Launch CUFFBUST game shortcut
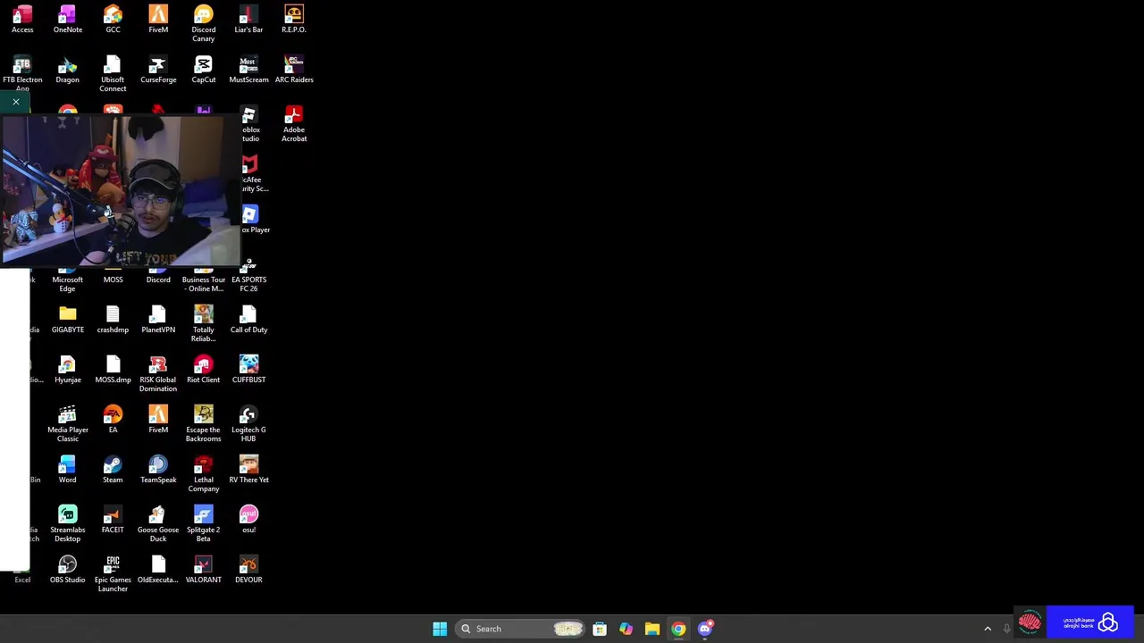This screenshot has width=1144, height=643. (x=248, y=369)
